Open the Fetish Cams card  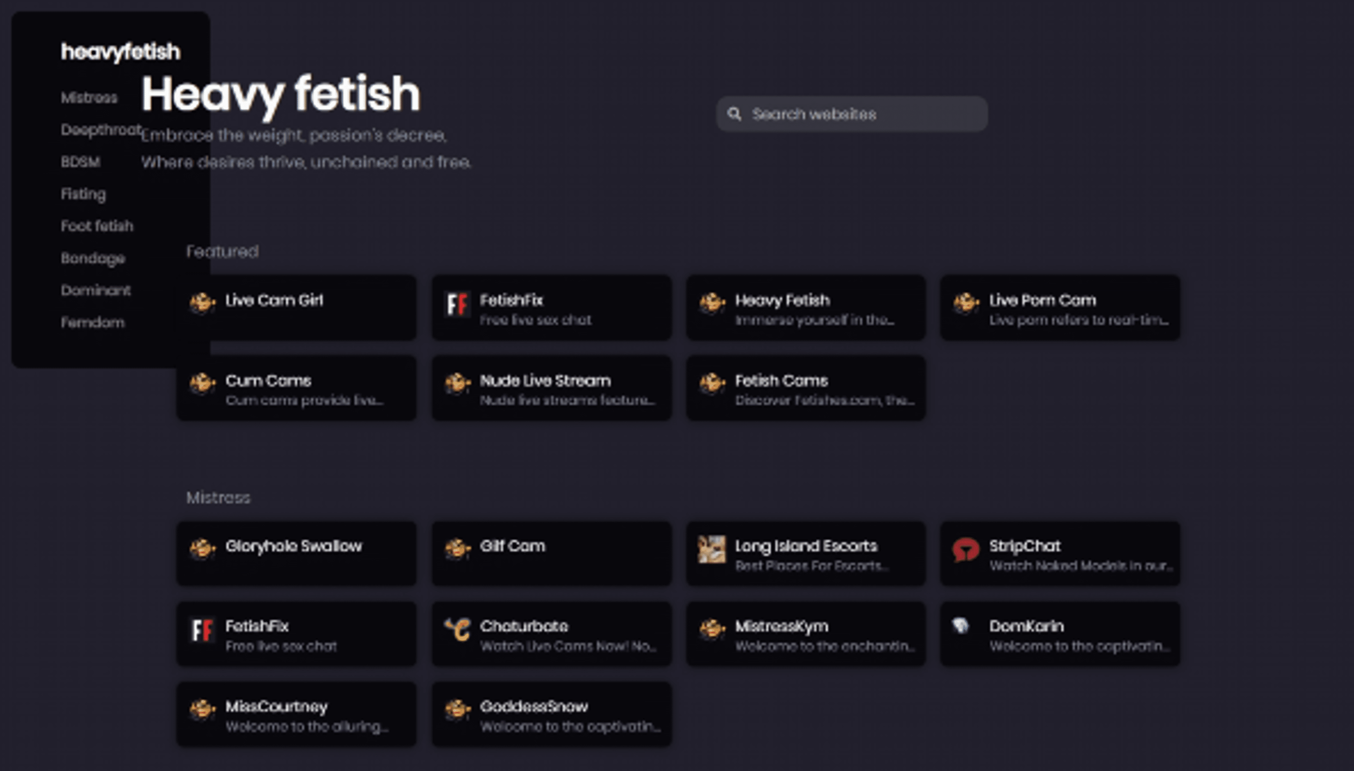point(806,388)
